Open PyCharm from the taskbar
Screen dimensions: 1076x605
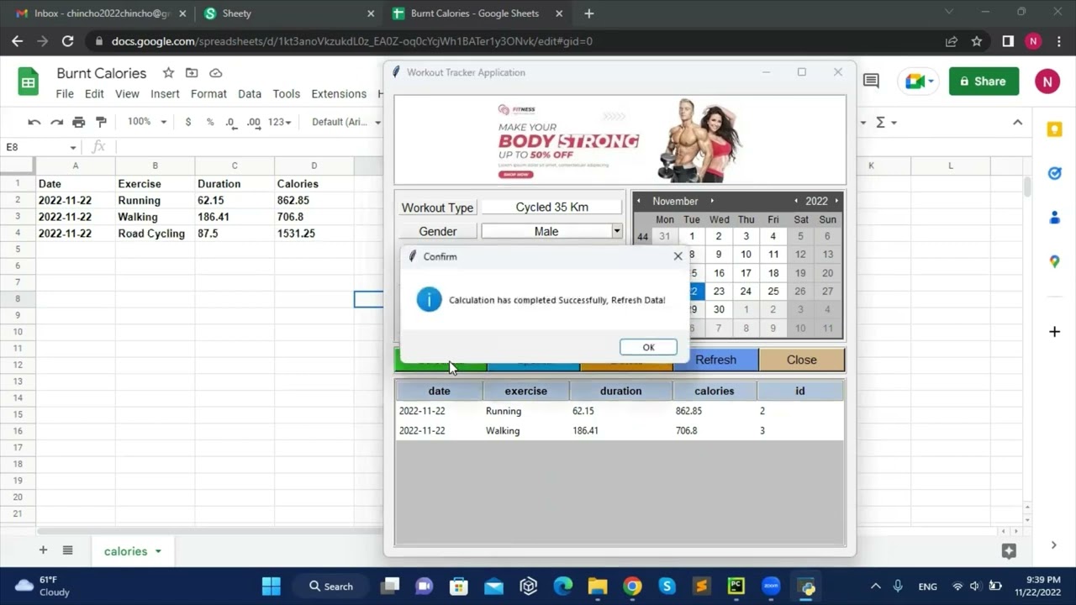(x=736, y=586)
